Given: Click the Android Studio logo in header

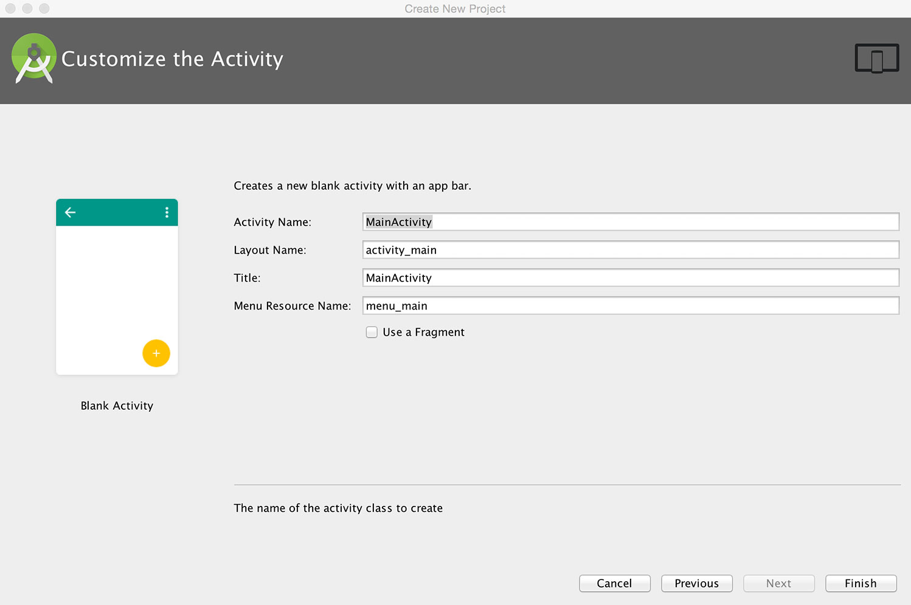Looking at the screenshot, I should pyautogui.click(x=34, y=58).
